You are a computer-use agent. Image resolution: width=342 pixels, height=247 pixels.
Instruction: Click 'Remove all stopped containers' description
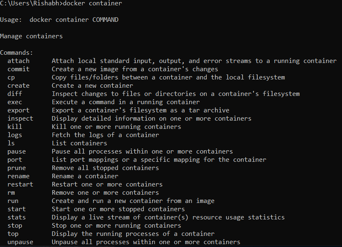[x=105, y=168]
